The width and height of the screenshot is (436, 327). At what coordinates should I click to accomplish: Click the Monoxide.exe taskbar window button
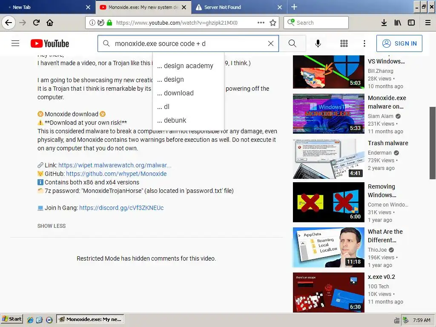point(90,319)
